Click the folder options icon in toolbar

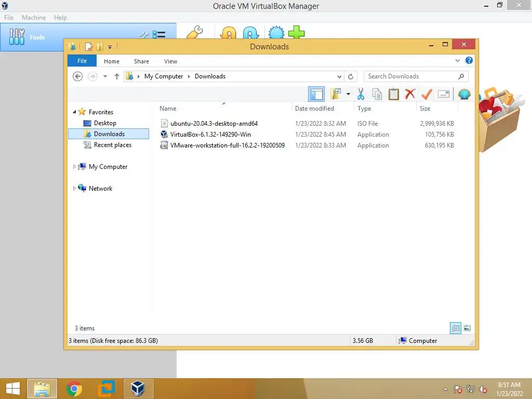(336, 94)
